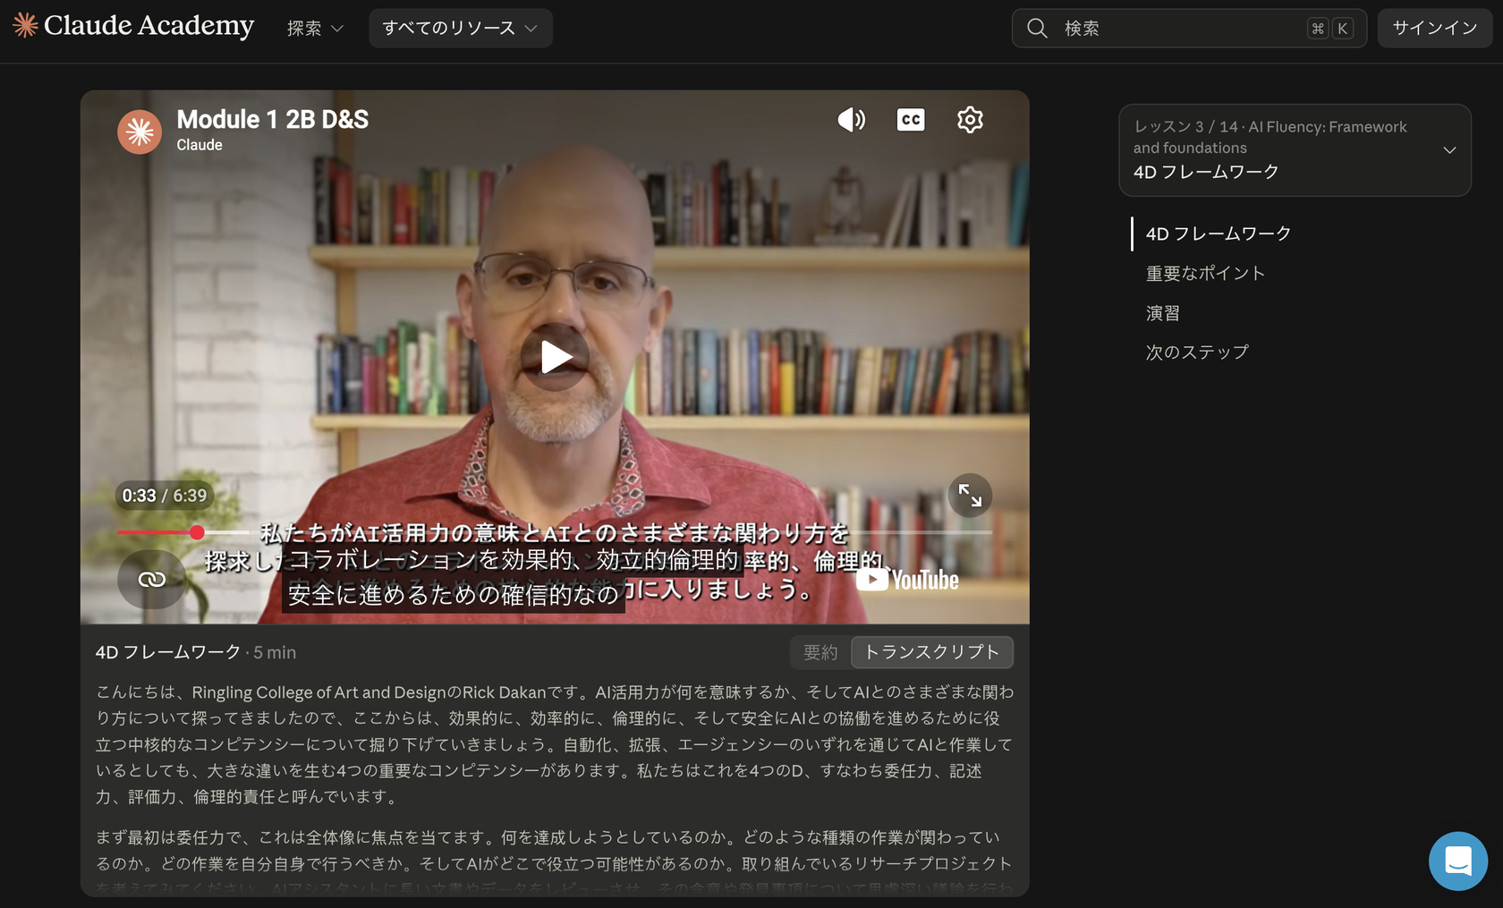The height and width of the screenshot is (908, 1503).
Task: Click the magnifying glass search icon
Action: pos(1037,29)
